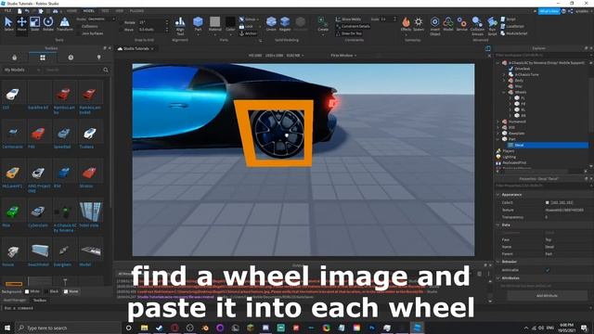Toggle the Join Surfaces checkbox
This screenshot has width=594, height=334.
[x=79, y=33]
